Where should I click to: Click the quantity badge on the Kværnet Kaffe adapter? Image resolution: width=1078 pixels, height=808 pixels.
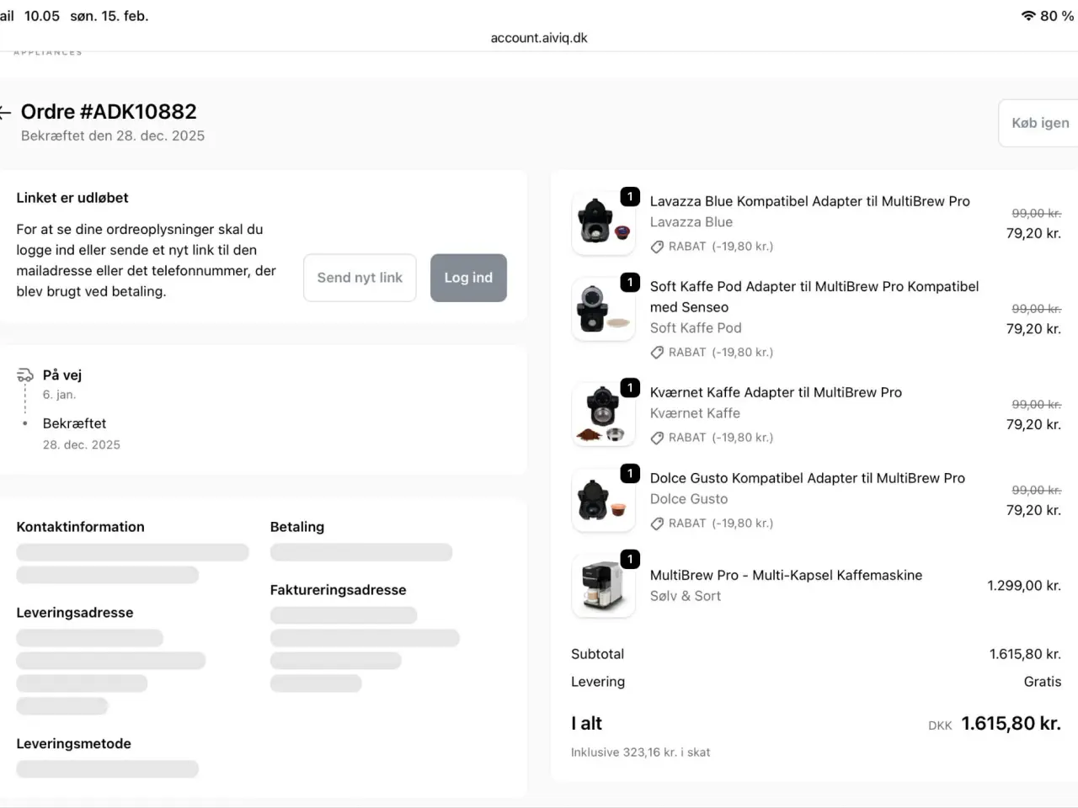pos(630,387)
